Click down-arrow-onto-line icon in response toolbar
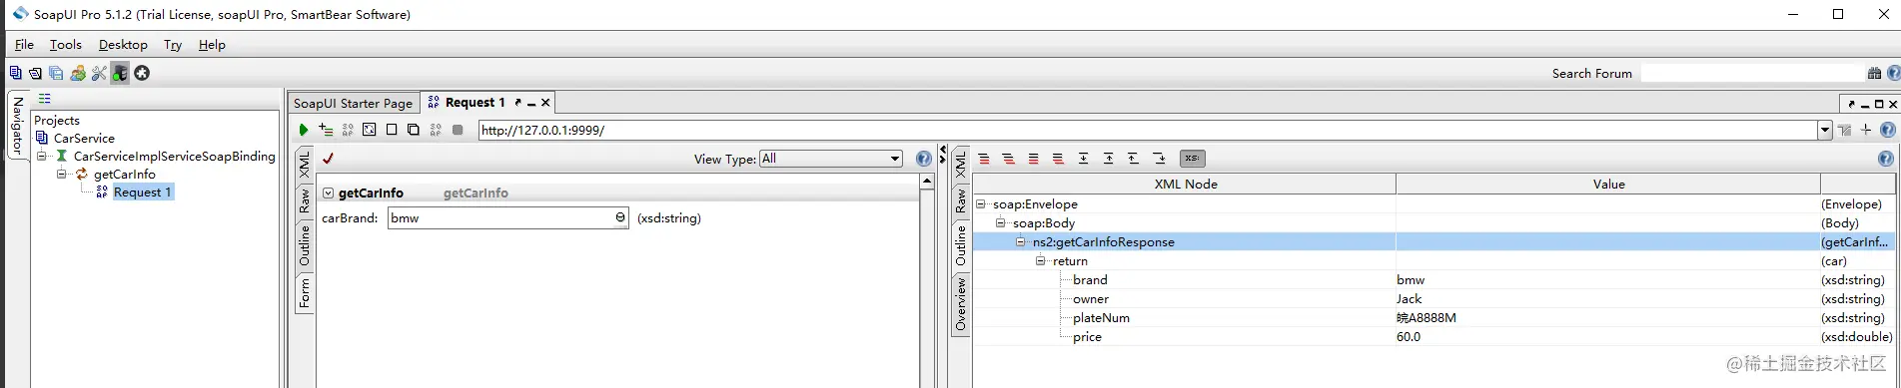1901x388 pixels. (1083, 159)
